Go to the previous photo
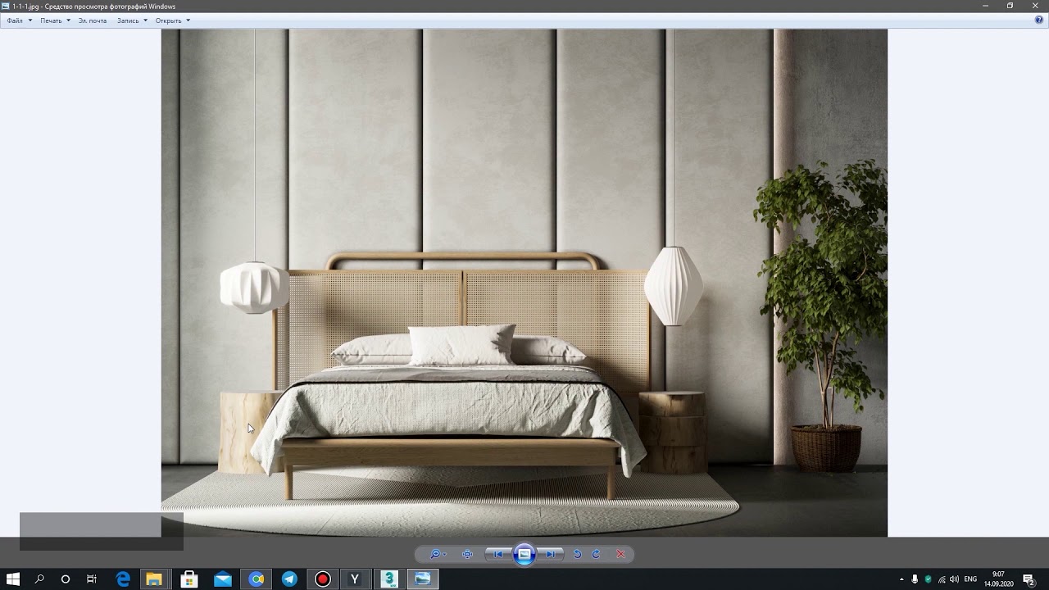Viewport: 1049px width, 590px height. point(497,554)
